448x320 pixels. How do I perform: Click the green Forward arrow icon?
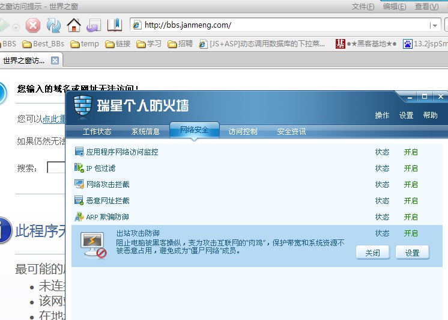click(4, 25)
